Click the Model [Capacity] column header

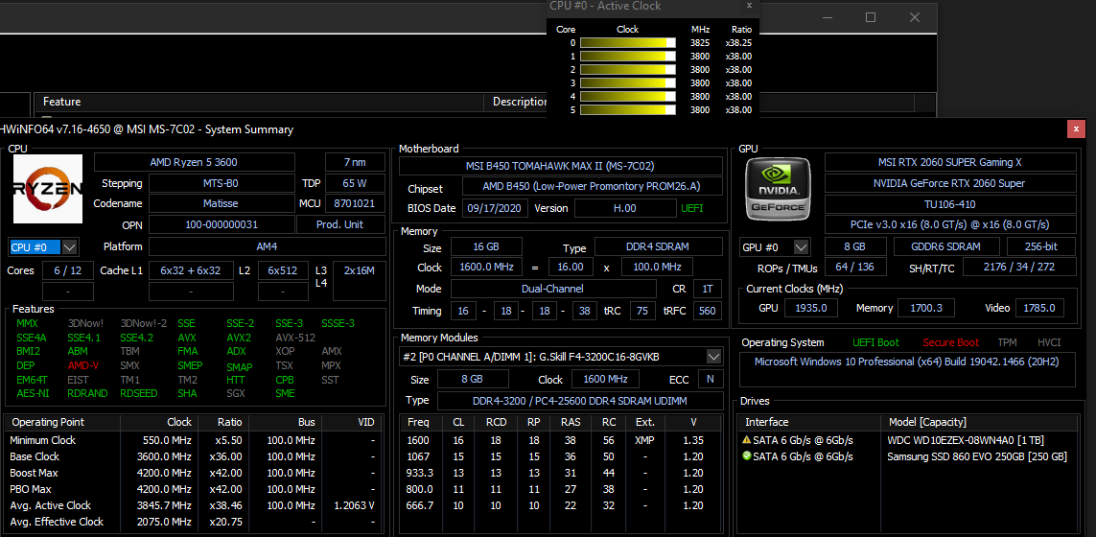pyautogui.click(x=981, y=422)
